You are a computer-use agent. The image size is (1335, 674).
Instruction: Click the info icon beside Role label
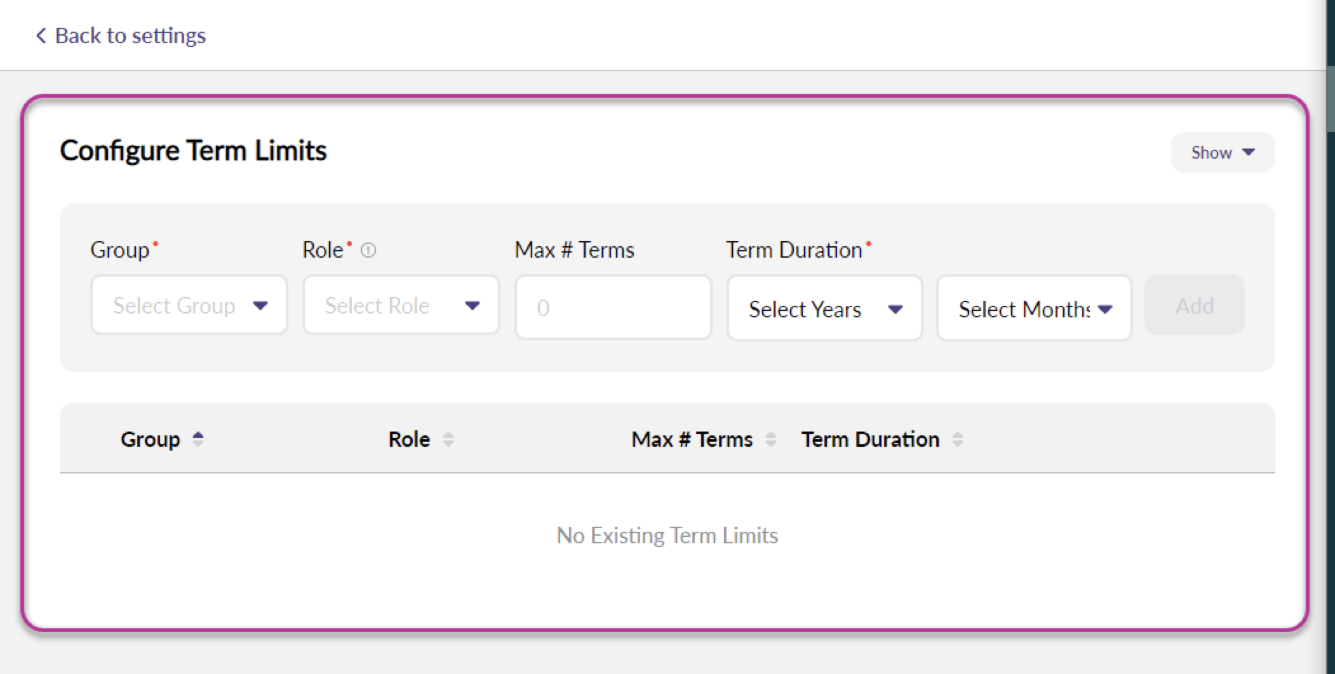pos(368,251)
